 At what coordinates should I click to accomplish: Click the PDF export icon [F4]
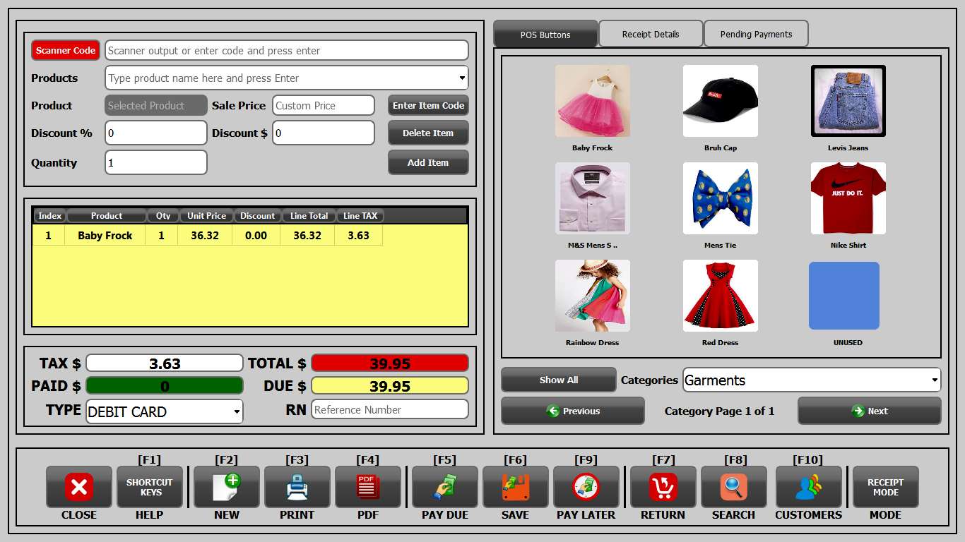[x=367, y=487]
